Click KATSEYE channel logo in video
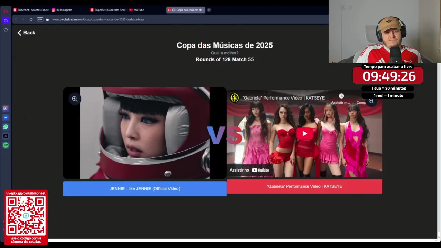441x248 pixels. (x=235, y=98)
